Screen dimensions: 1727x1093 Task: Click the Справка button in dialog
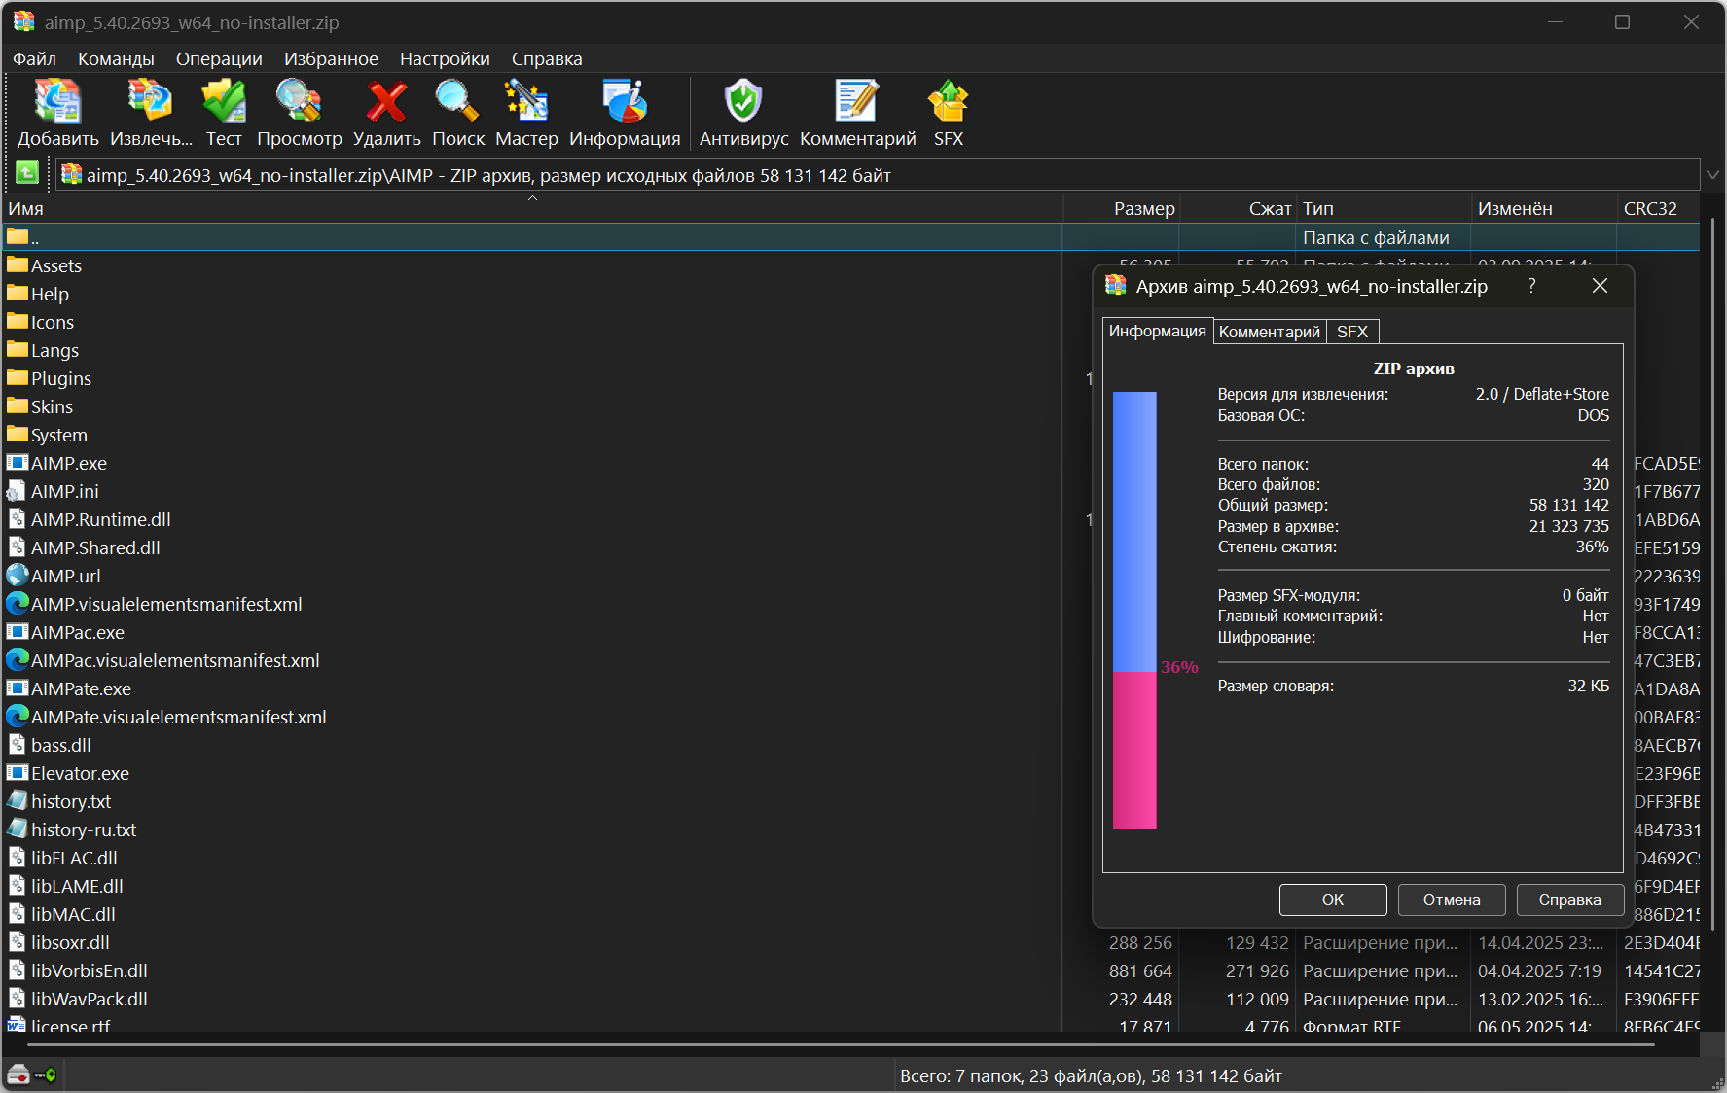pyautogui.click(x=1570, y=899)
